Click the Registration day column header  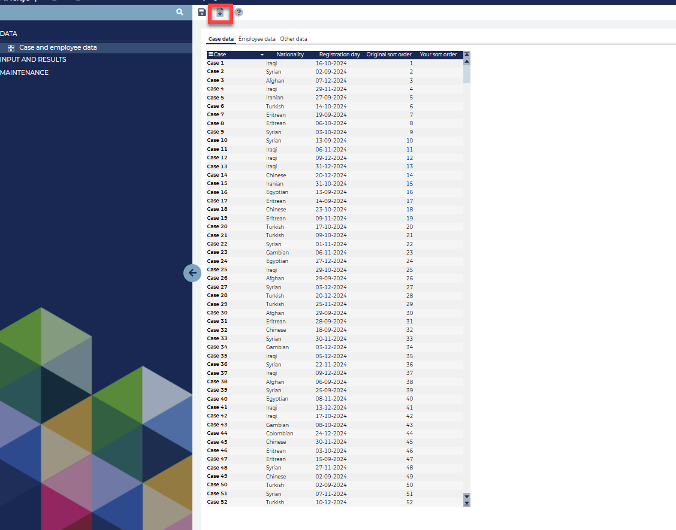(339, 54)
